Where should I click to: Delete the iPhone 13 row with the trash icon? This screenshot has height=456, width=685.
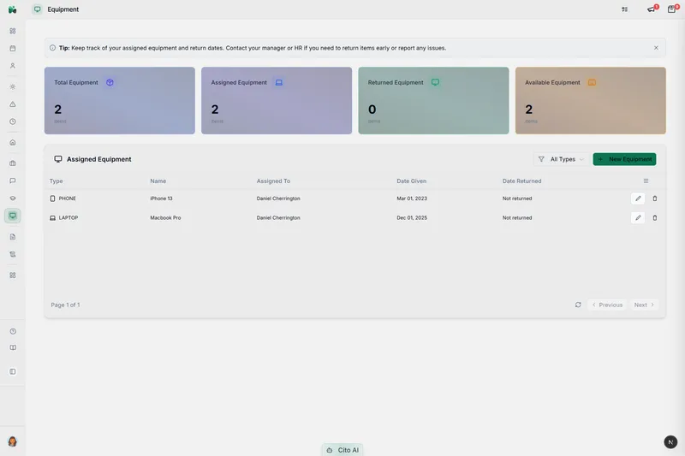(x=655, y=198)
